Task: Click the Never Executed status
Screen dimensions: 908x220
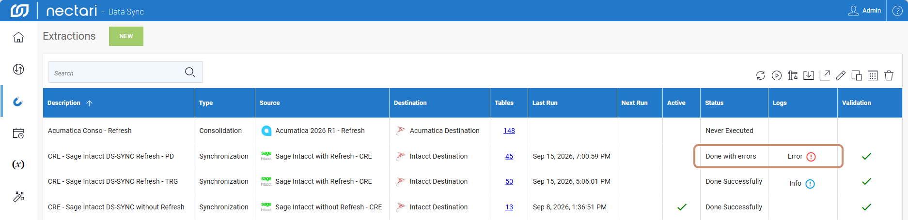Action: coord(729,131)
